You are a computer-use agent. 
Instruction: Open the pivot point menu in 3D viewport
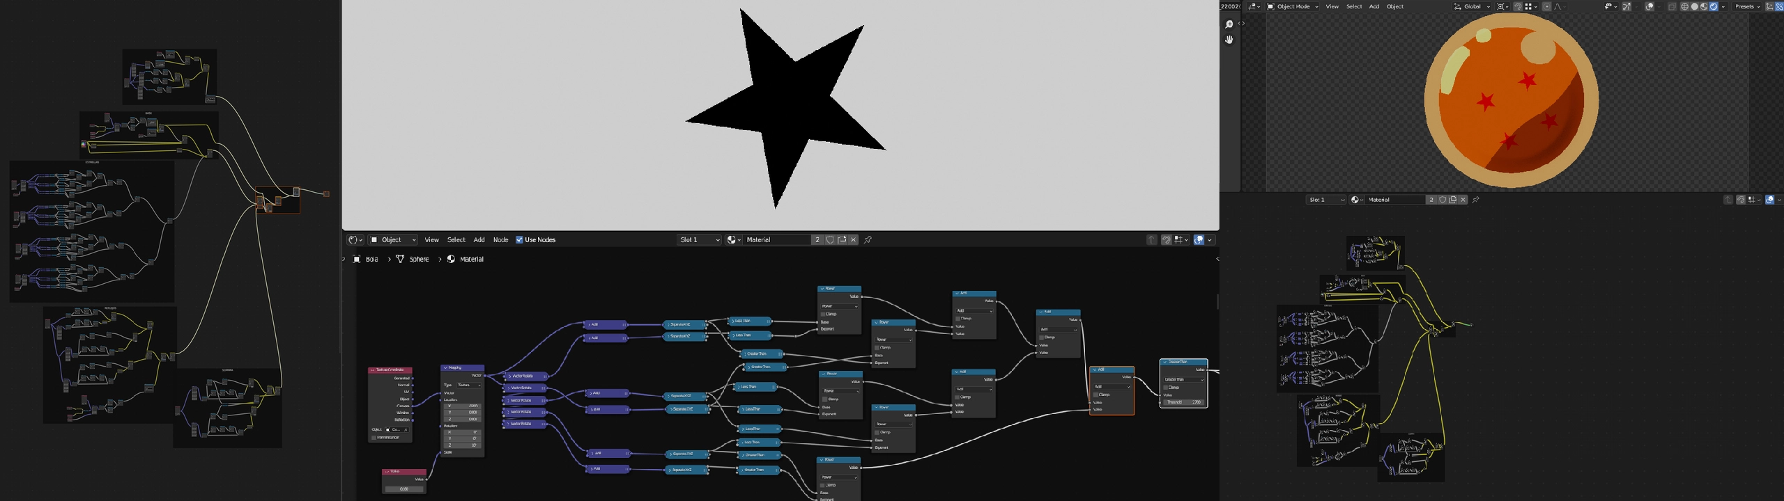click(1502, 7)
